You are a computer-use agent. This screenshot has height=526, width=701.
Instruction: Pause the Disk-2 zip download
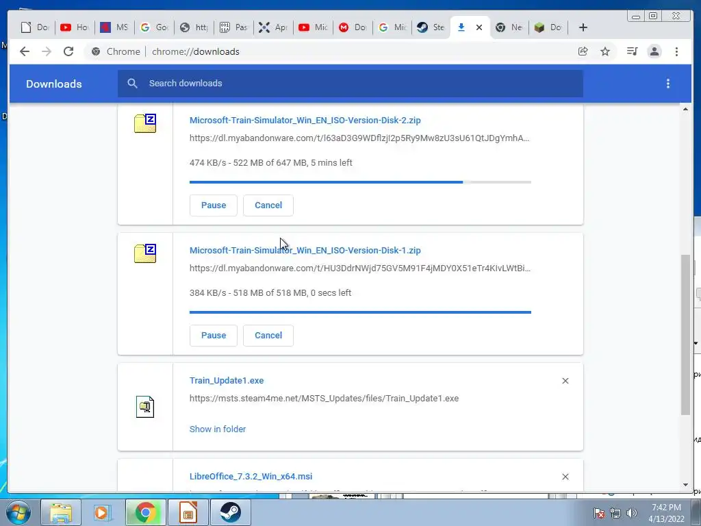click(x=214, y=205)
